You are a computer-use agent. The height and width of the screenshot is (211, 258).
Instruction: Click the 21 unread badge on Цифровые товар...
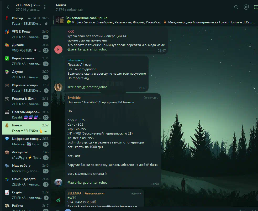[46, 144]
